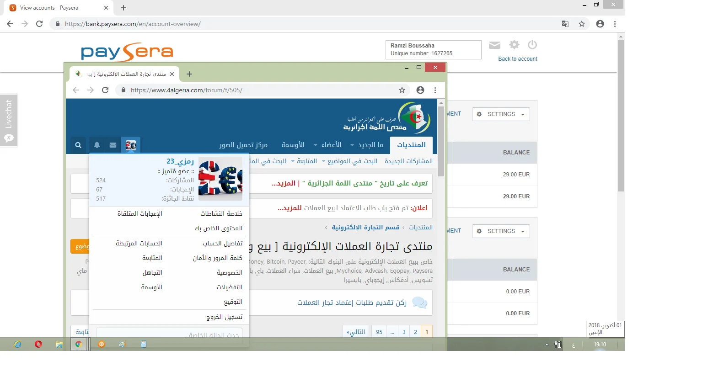Open Paysera messages envelope icon
708x382 pixels.
click(494, 45)
